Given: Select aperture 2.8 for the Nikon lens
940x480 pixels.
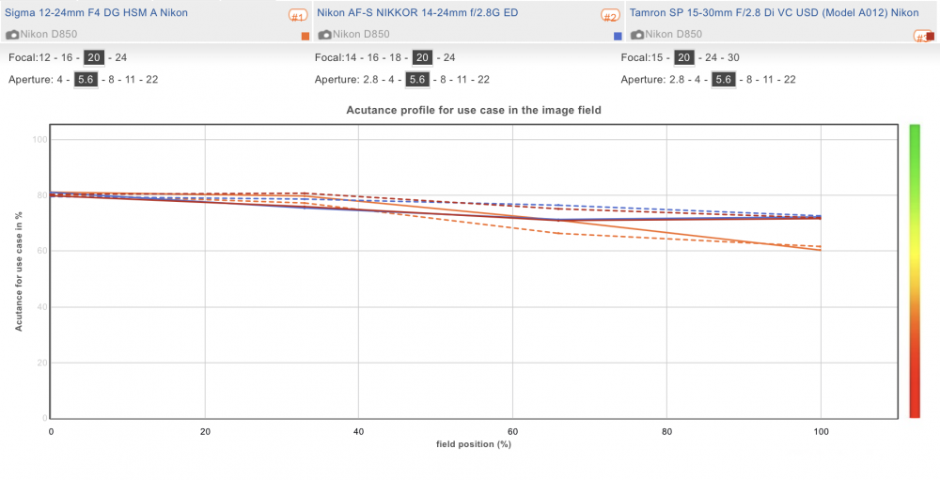Looking at the screenshot, I should click(370, 79).
